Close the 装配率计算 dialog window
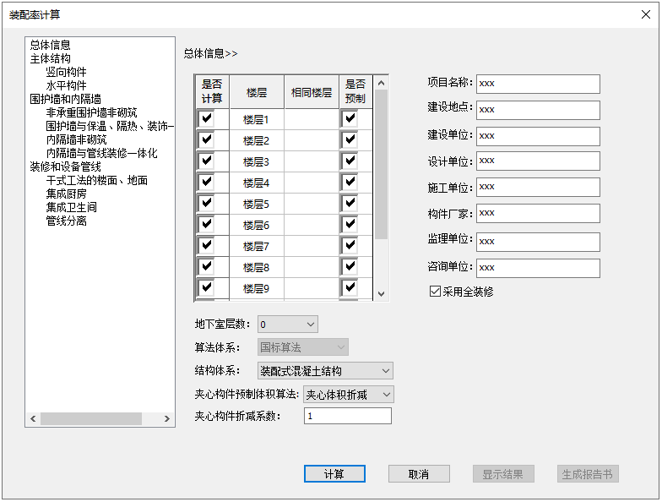Screen dimensions: 662x502 pyautogui.click(x=645, y=14)
